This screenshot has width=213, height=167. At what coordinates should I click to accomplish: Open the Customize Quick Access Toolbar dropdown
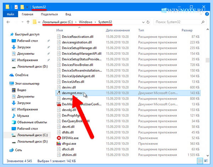[x=27, y=7]
